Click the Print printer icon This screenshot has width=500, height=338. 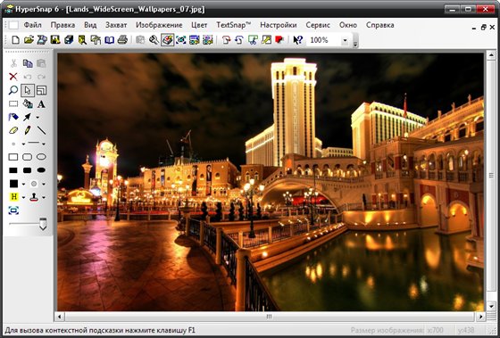click(123, 40)
